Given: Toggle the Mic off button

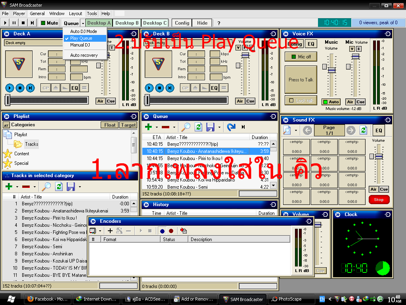Looking at the screenshot, I should click(301, 57).
